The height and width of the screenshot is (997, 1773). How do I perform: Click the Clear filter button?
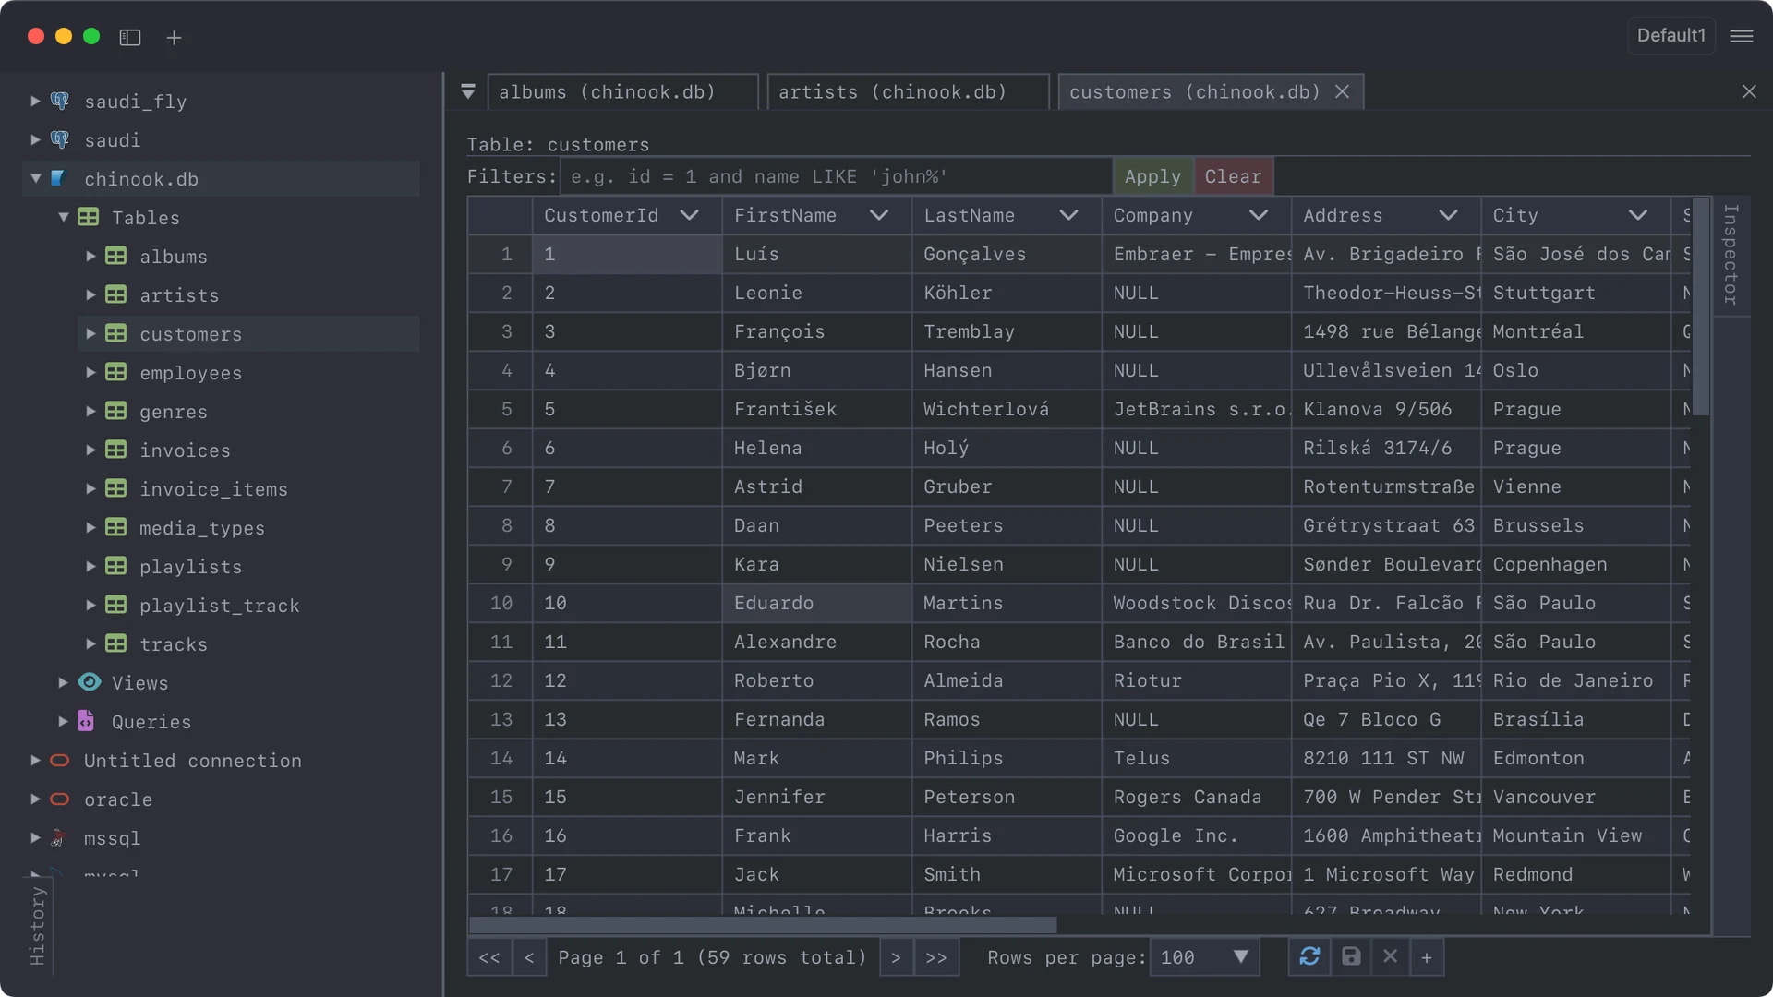1233,176
